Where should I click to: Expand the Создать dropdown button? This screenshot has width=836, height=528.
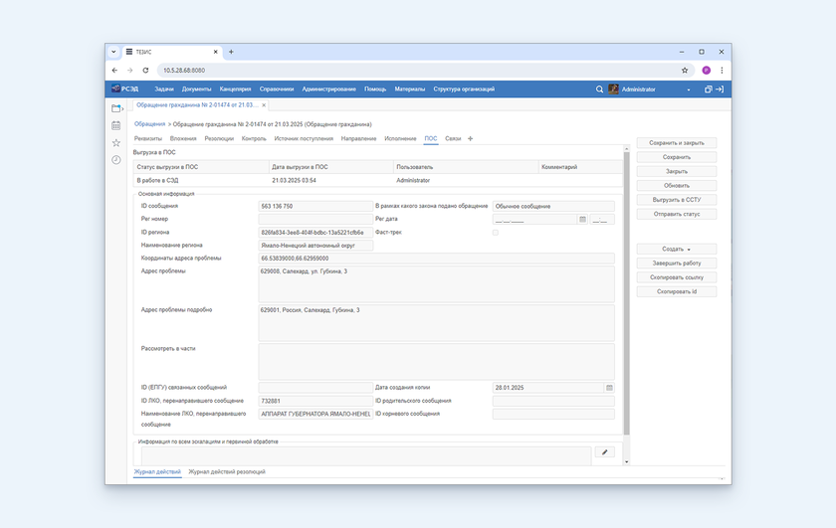[x=676, y=249]
